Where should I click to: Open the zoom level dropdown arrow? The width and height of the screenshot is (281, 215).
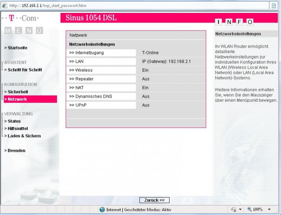point(269,209)
